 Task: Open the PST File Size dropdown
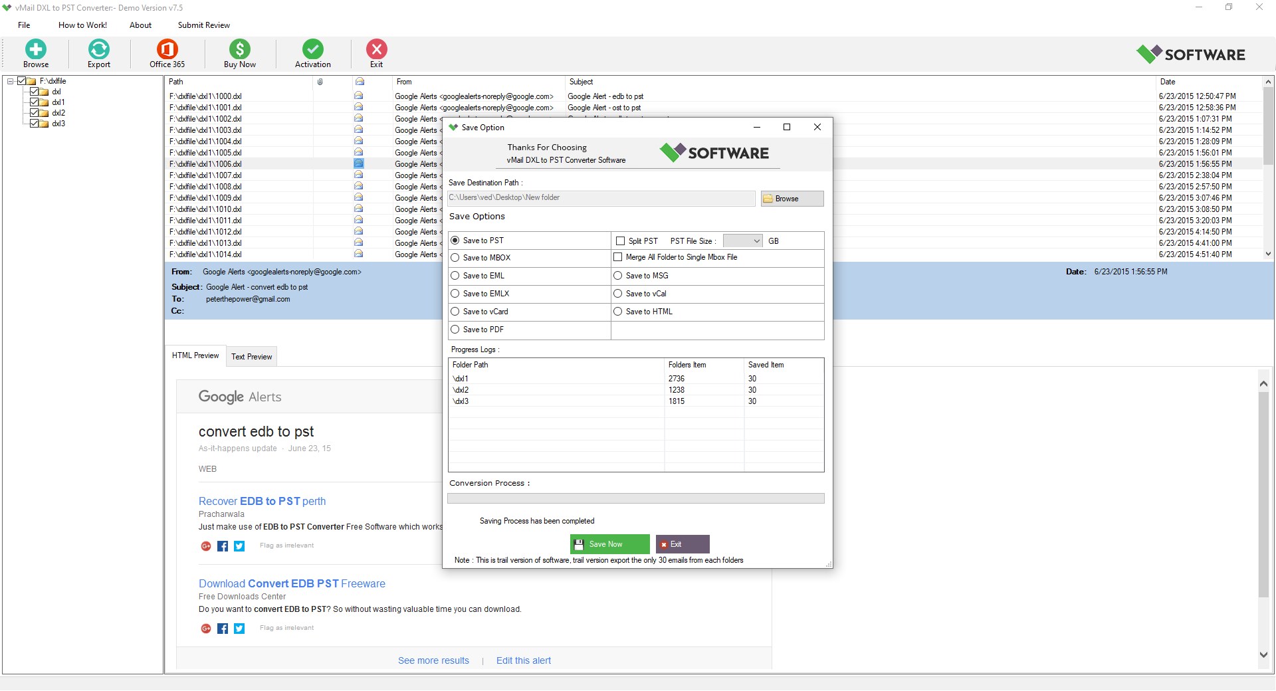tap(742, 241)
